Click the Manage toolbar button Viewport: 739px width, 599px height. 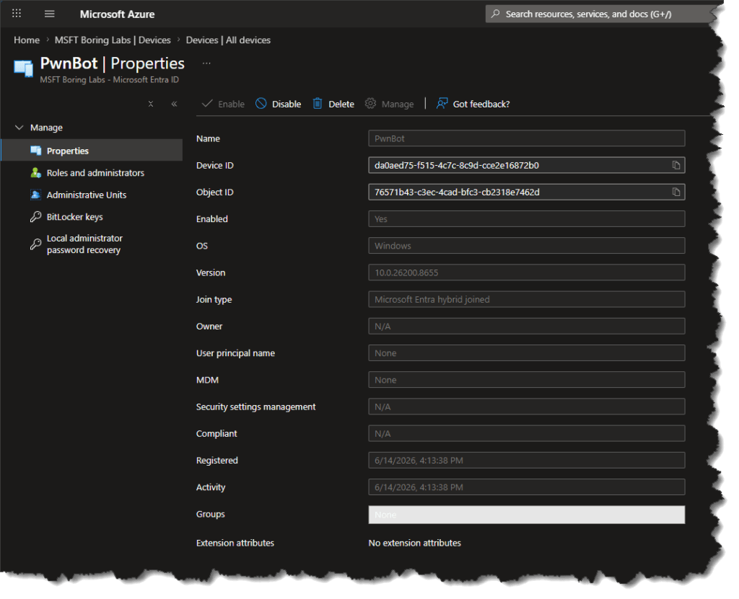[389, 104]
